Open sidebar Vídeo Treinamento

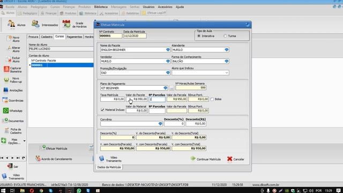point(13,176)
